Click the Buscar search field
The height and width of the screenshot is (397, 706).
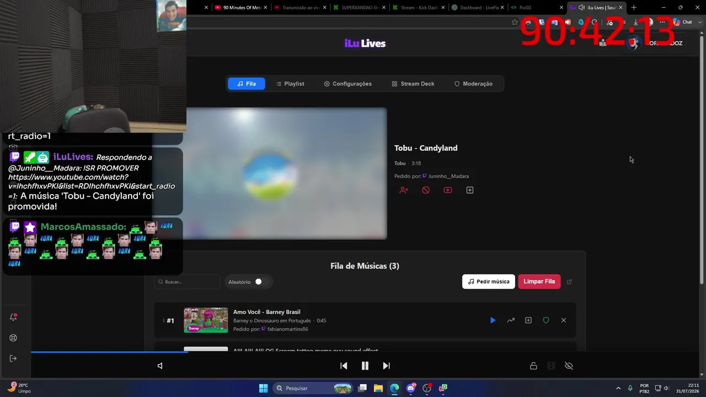click(x=187, y=282)
